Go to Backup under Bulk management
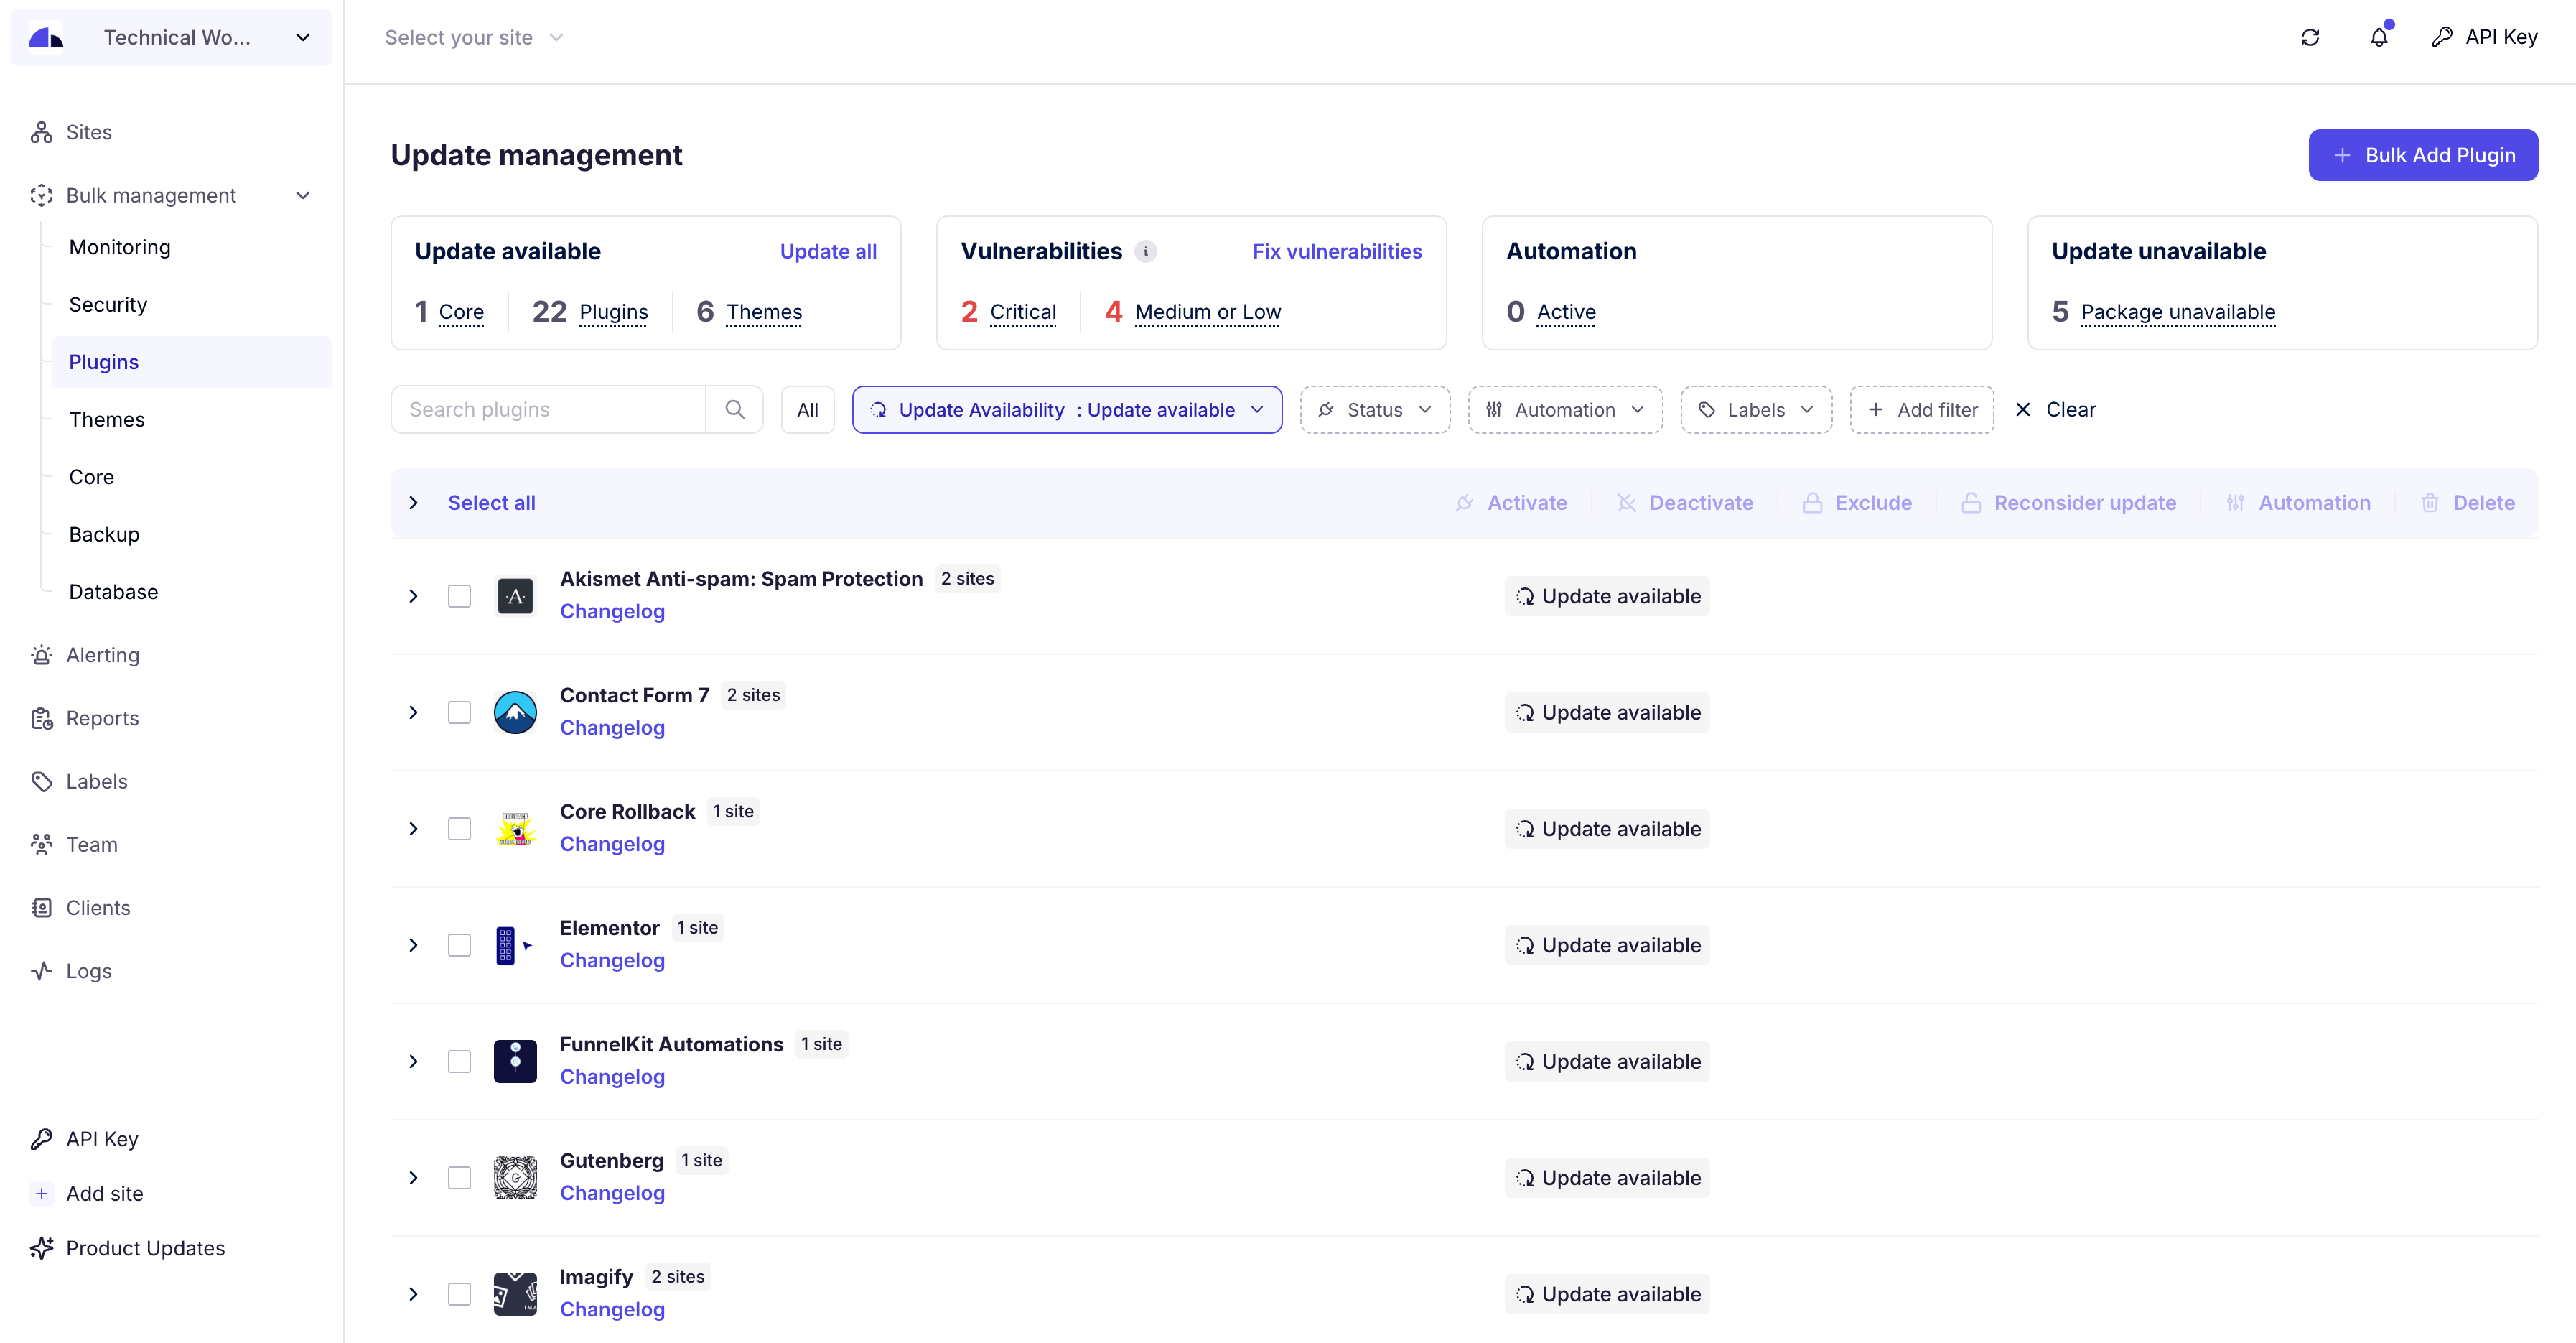The image size is (2576, 1343). (104, 534)
